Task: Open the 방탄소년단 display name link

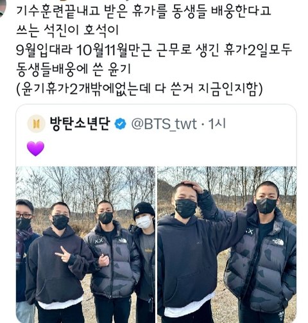Action: tap(80, 123)
